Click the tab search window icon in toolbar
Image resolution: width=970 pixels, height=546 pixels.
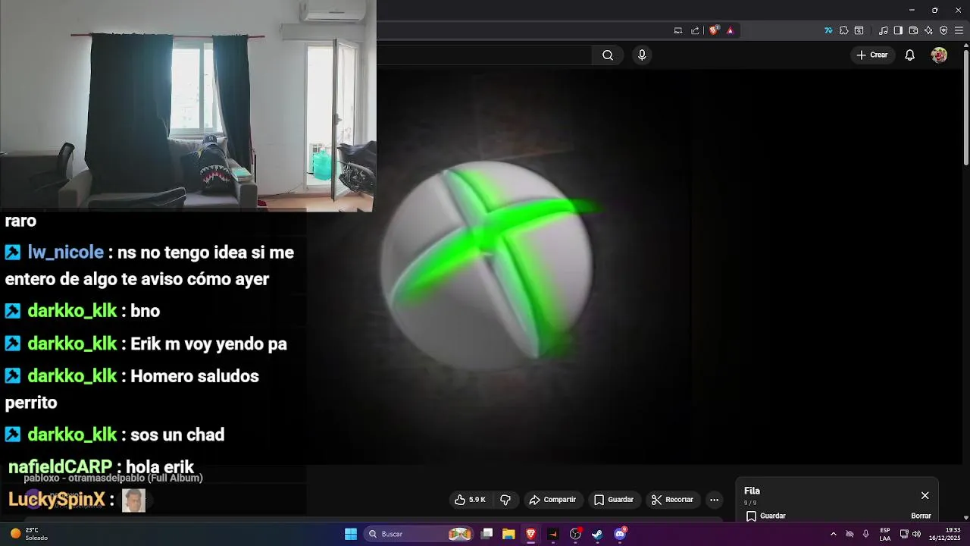[859, 30]
